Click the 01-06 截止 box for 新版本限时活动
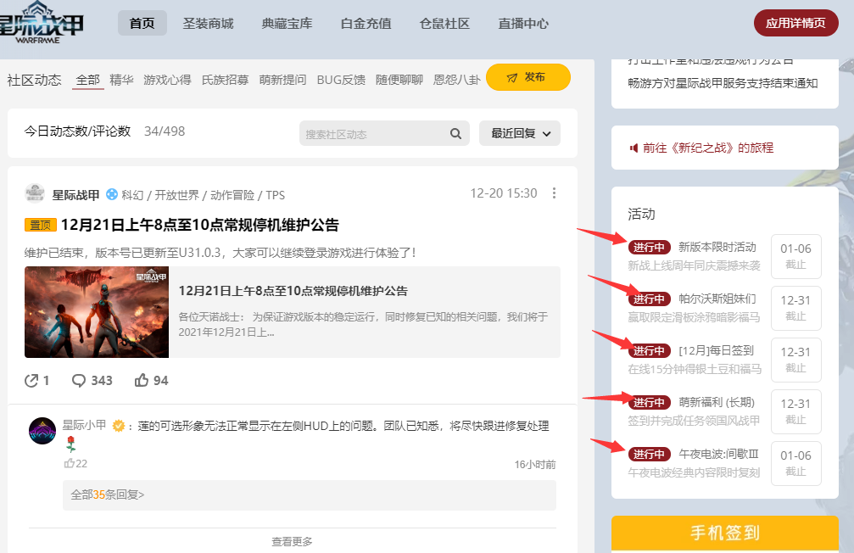Viewport: 854px width, 553px height. click(795, 257)
